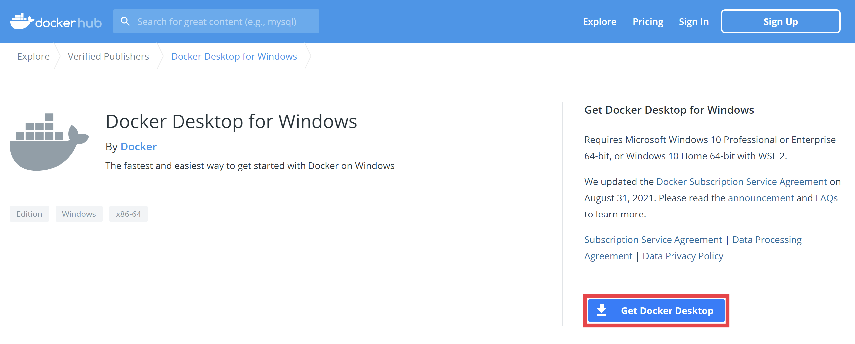855x344 pixels.
Task: Click the download arrow icon on Get Docker Desktop
Action: [602, 310]
